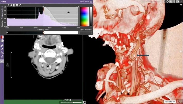Viewport: 183px width, 104px height.
Task: Click the grayscale brightness strip
Action: pyautogui.click(x=91, y=16)
